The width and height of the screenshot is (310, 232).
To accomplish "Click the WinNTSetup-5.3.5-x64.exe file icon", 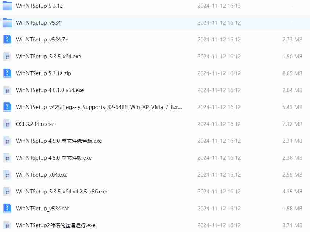I will coord(7,57).
